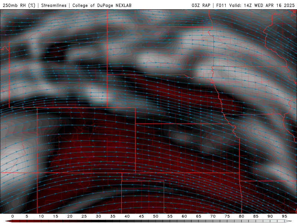
Task: Click the 'F011' forecast hour label
Action: pos(221,5)
